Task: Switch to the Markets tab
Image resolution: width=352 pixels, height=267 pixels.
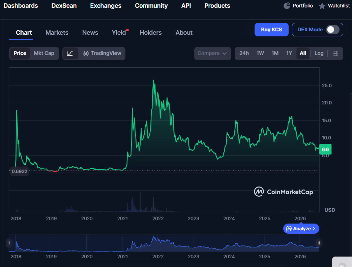Action: click(57, 33)
